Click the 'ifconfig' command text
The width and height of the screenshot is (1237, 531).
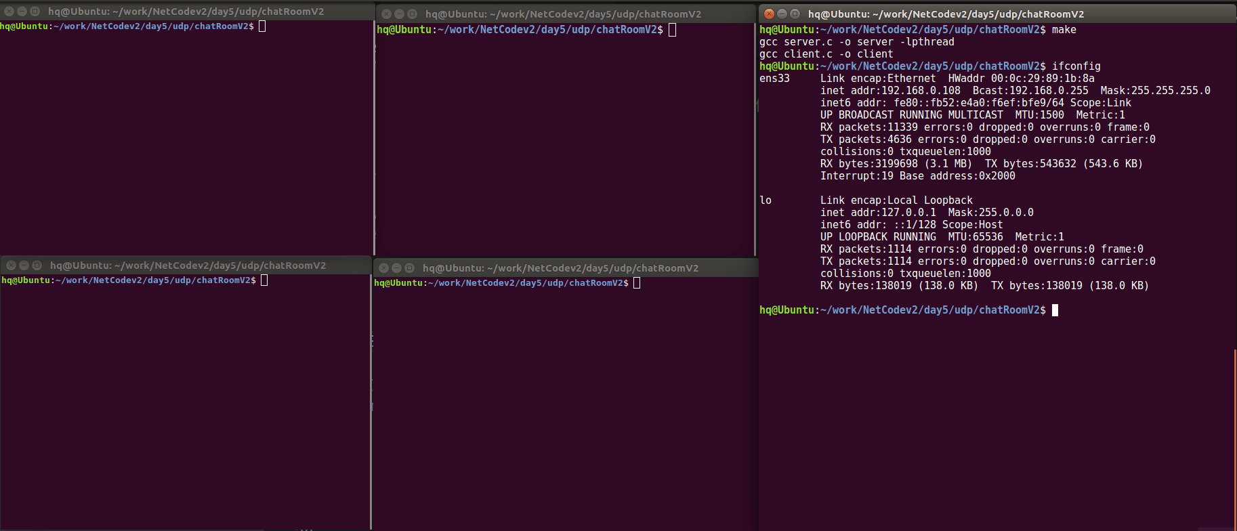pyautogui.click(x=1076, y=66)
